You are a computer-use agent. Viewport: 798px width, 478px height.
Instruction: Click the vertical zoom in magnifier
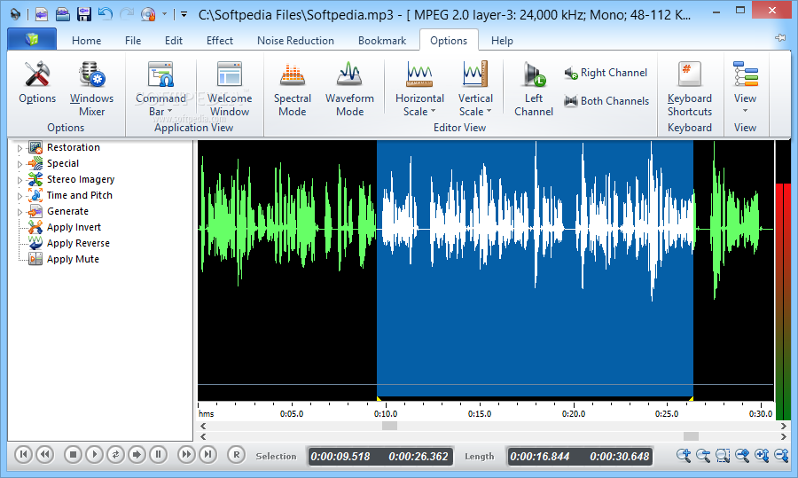pyautogui.click(x=762, y=455)
